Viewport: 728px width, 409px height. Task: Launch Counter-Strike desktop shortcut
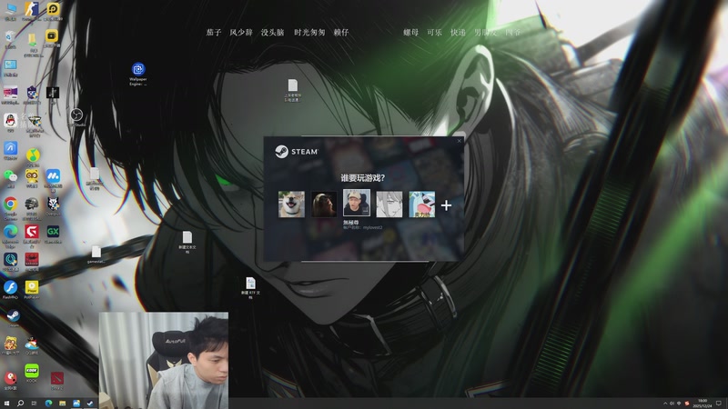pyautogui.click(x=32, y=11)
